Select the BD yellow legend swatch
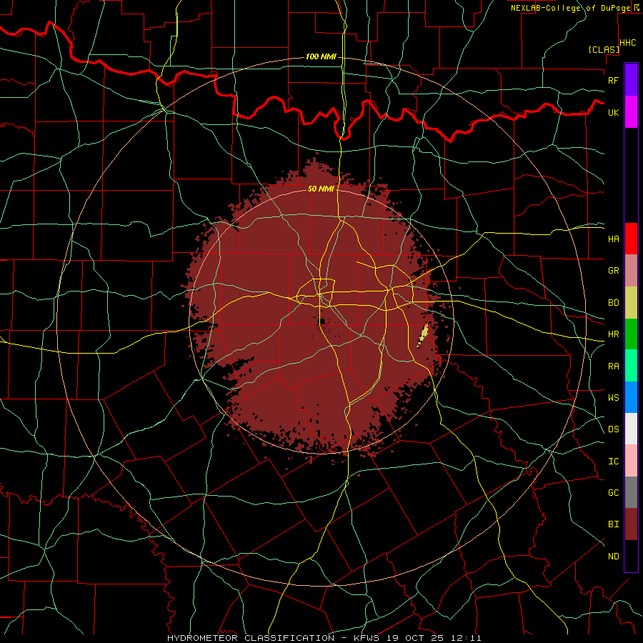 pos(631,303)
